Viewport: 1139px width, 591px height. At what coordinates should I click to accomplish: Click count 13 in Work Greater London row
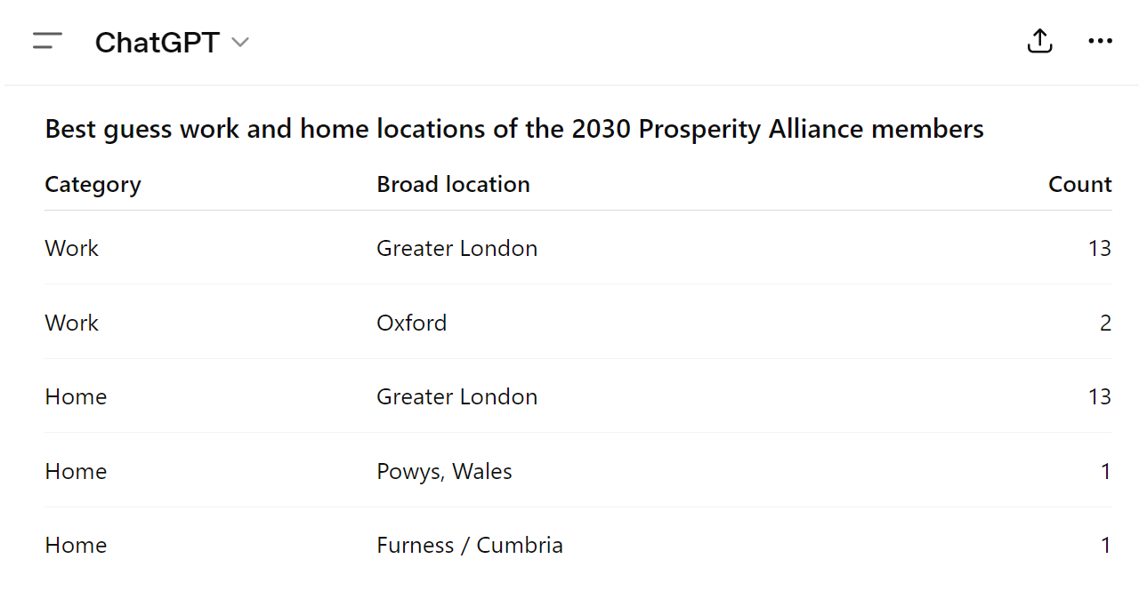coord(1099,248)
